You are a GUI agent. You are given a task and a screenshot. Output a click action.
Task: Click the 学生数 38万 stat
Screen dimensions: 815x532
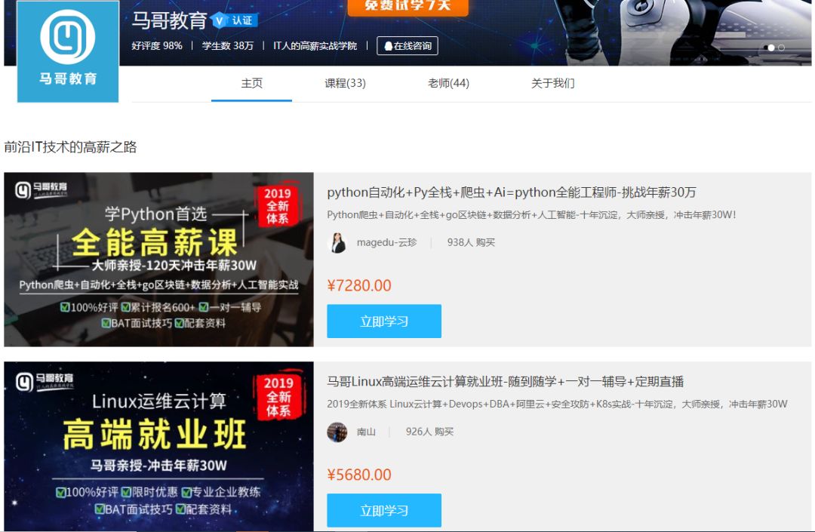tap(228, 46)
